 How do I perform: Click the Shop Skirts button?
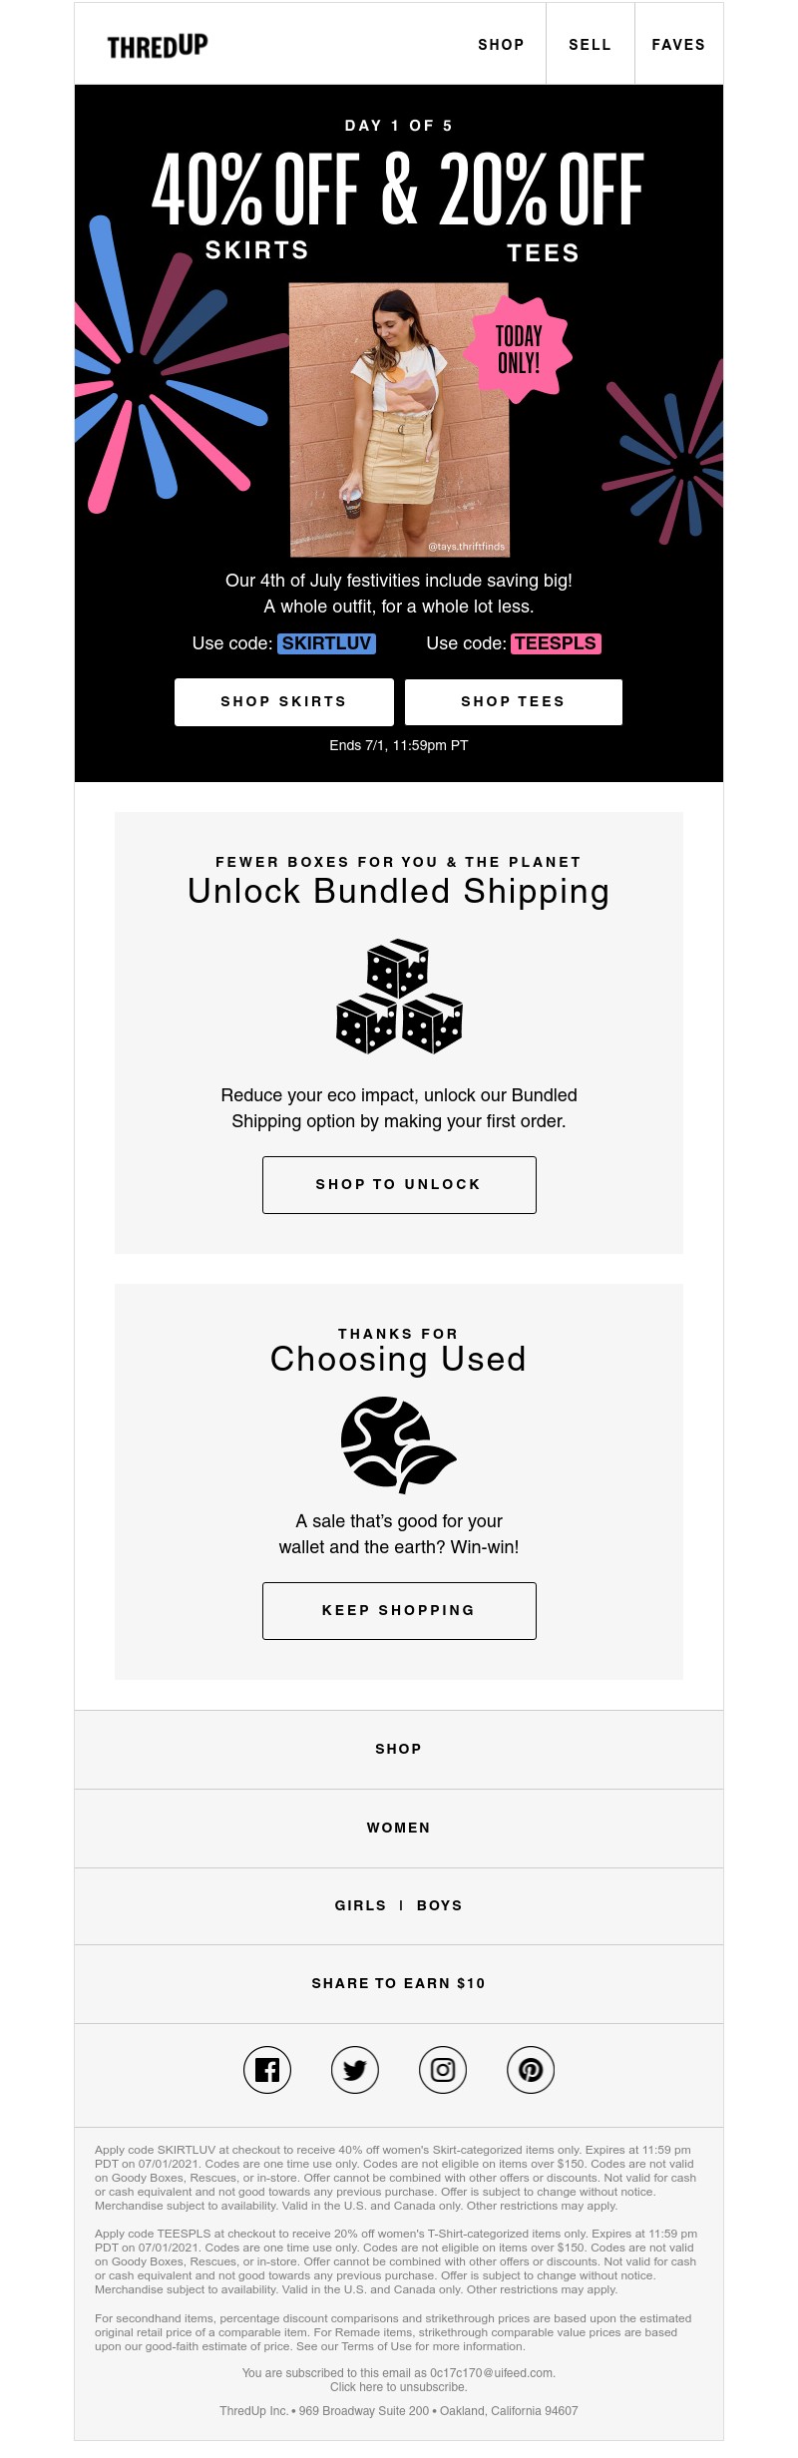pyautogui.click(x=284, y=702)
